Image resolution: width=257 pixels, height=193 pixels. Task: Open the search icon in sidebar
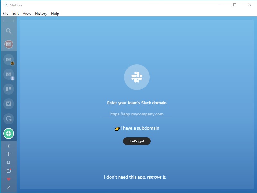tap(9, 31)
